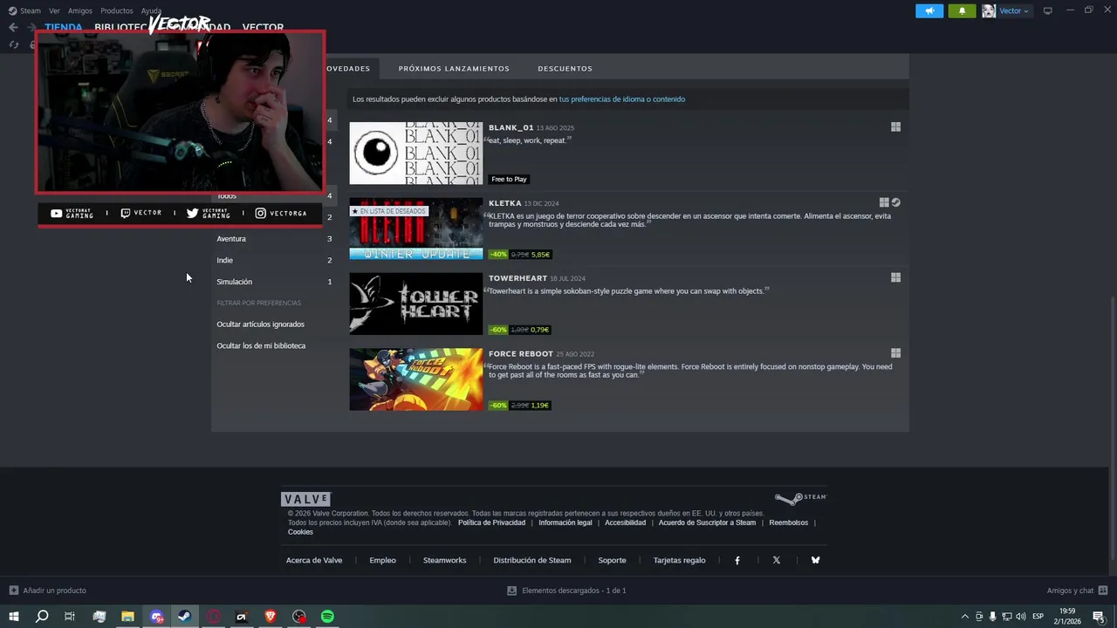Open Información legal link
Viewport: 1117px width, 628px height.
[565, 522]
